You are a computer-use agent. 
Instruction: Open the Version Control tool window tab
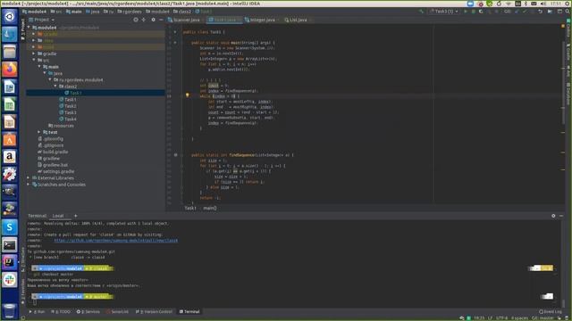point(154,311)
